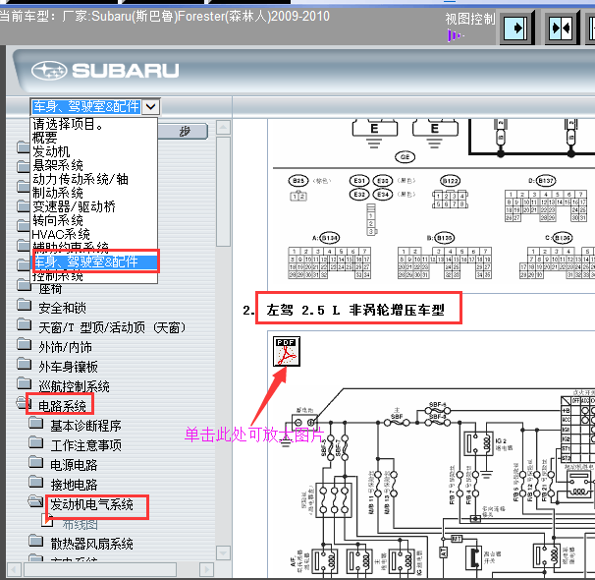Click the 外车身镶板 folder icon
595x580 pixels.
coord(25,364)
